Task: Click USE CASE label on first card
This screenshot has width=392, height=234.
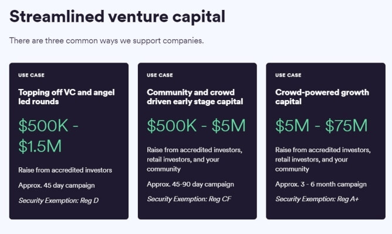Action: pyautogui.click(x=31, y=75)
